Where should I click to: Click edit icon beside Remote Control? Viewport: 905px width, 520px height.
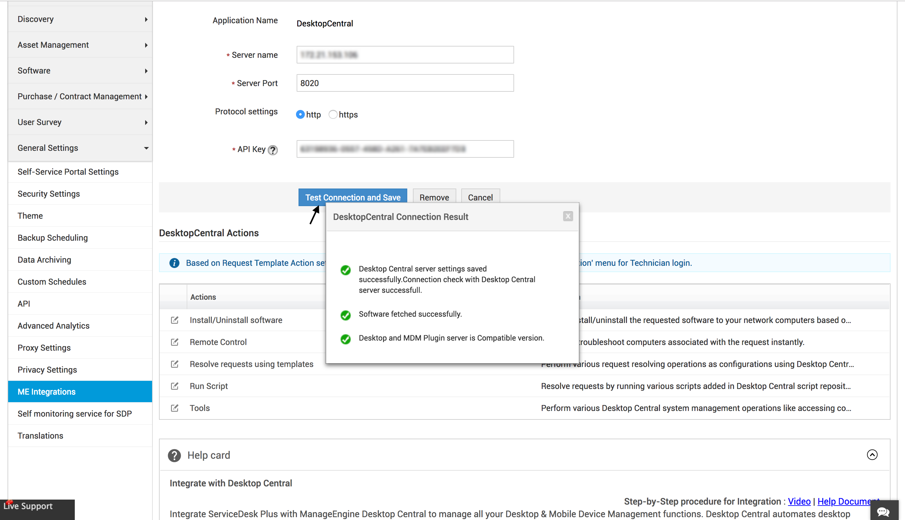click(175, 342)
